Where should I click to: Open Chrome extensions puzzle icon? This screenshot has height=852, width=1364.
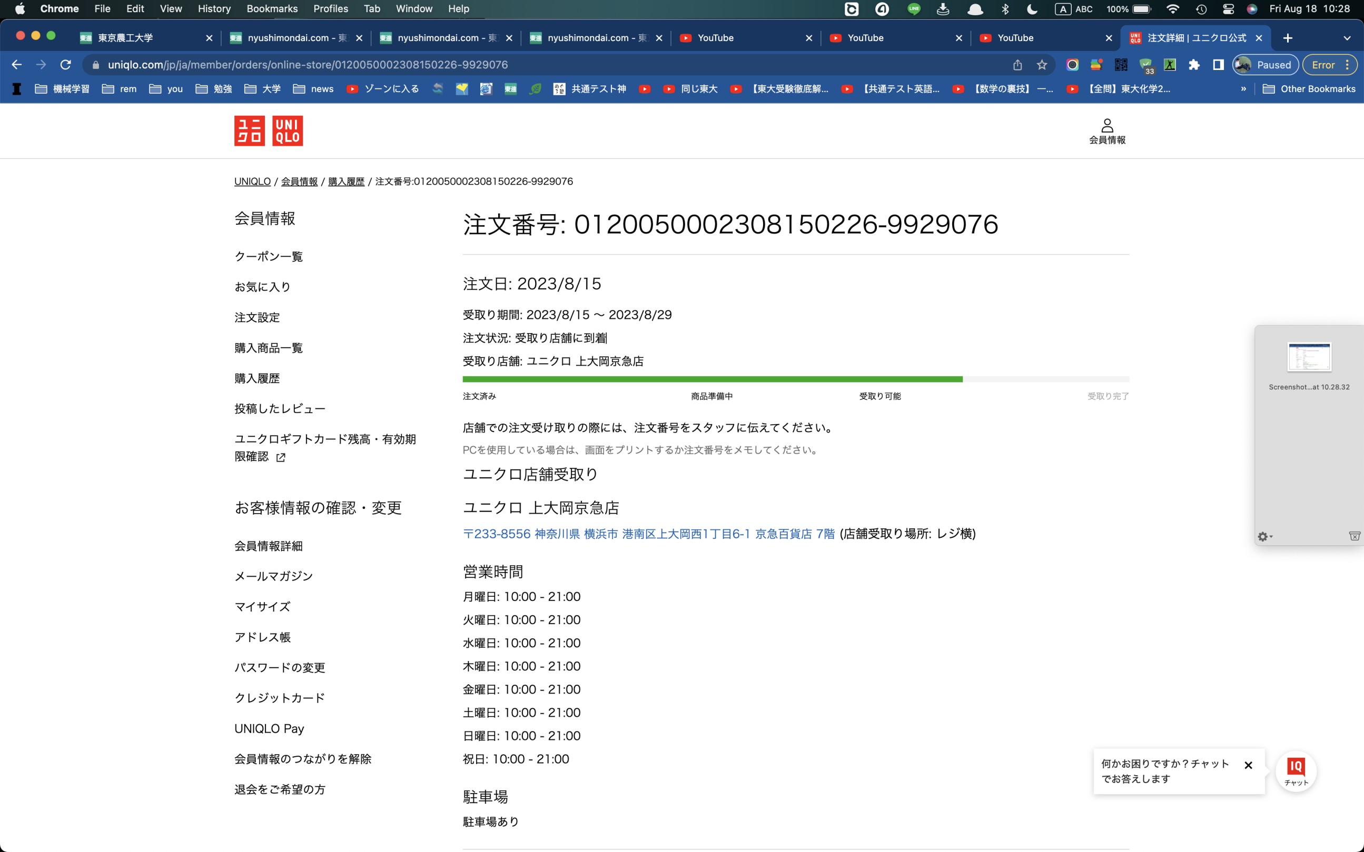point(1194,65)
